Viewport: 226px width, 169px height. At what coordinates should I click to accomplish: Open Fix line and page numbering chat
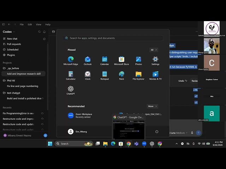coord(23,86)
